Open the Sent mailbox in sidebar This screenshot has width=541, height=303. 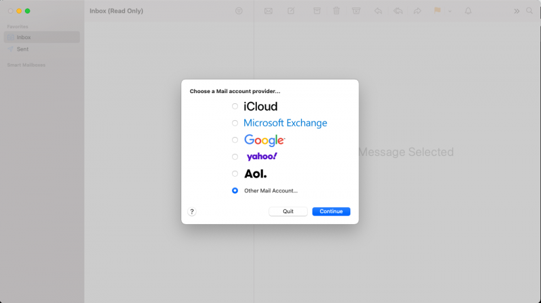click(x=42, y=49)
